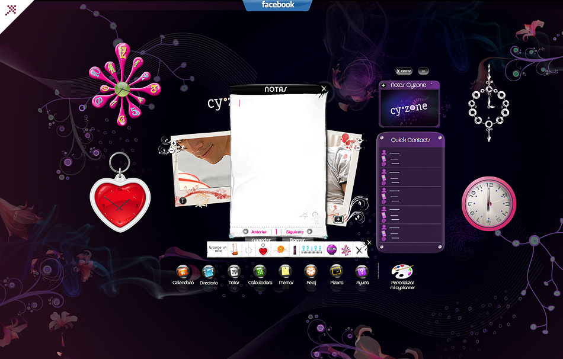Viewport: 563px width, 359px height.
Task: Go to Anterior note
Action: tap(259, 232)
